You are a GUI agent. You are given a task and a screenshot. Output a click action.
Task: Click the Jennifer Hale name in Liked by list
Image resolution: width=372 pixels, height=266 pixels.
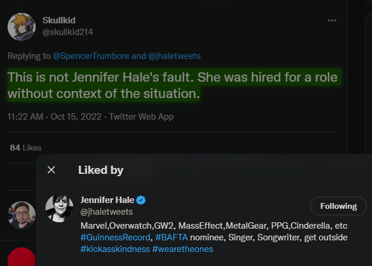coord(107,200)
